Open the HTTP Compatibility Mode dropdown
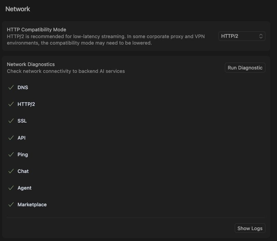This screenshot has height=241, width=277. (x=242, y=36)
